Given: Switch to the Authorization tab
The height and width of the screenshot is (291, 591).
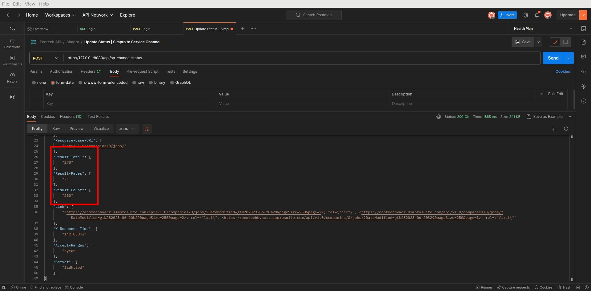Looking at the screenshot, I should (x=62, y=72).
